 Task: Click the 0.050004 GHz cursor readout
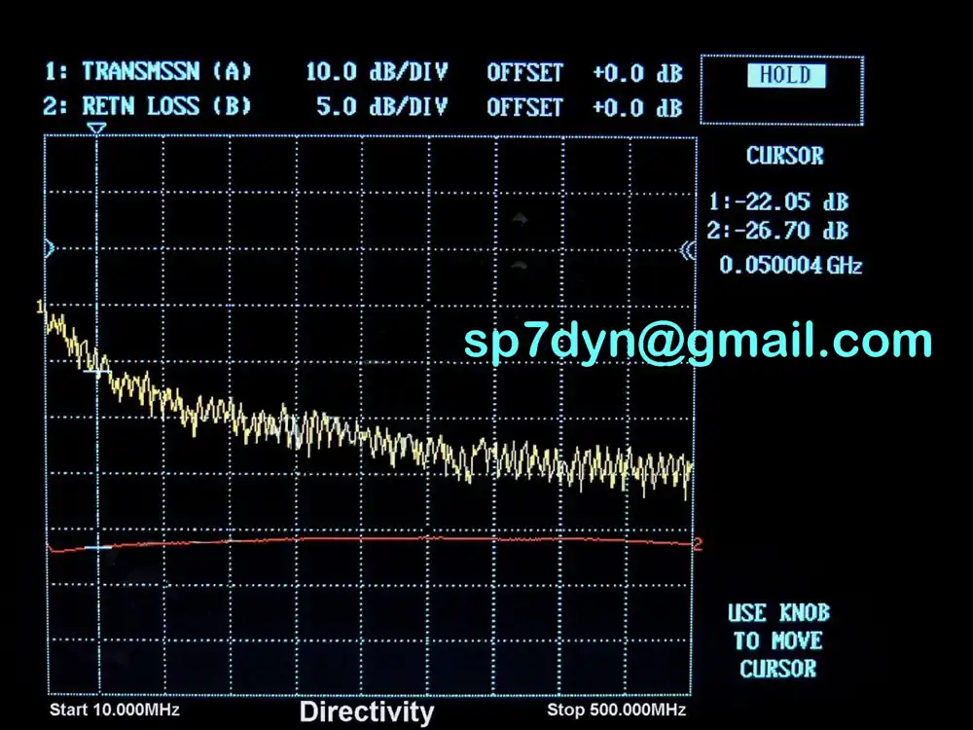point(788,265)
